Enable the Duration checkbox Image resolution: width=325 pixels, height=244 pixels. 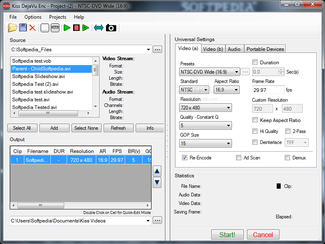click(x=255, y=62)
